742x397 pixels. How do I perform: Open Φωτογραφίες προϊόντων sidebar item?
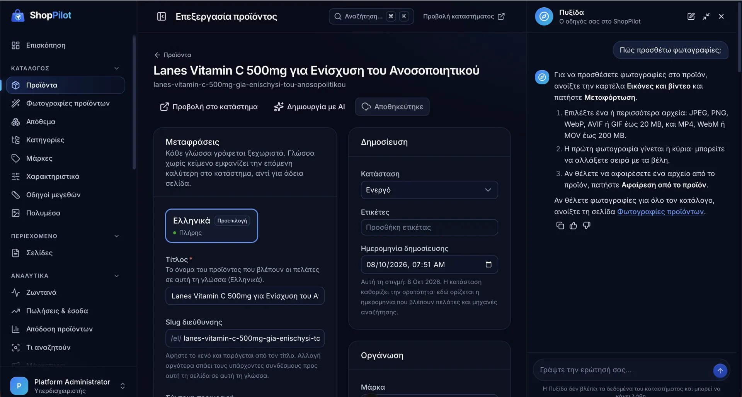coord(66,103)
